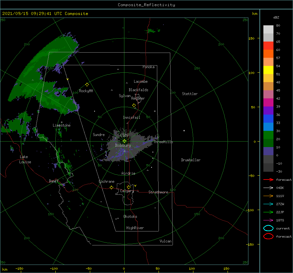This screenshot has height=273, width=293.
Task: Click the Blackfalds town label
Action: click(x=138, y=90)
